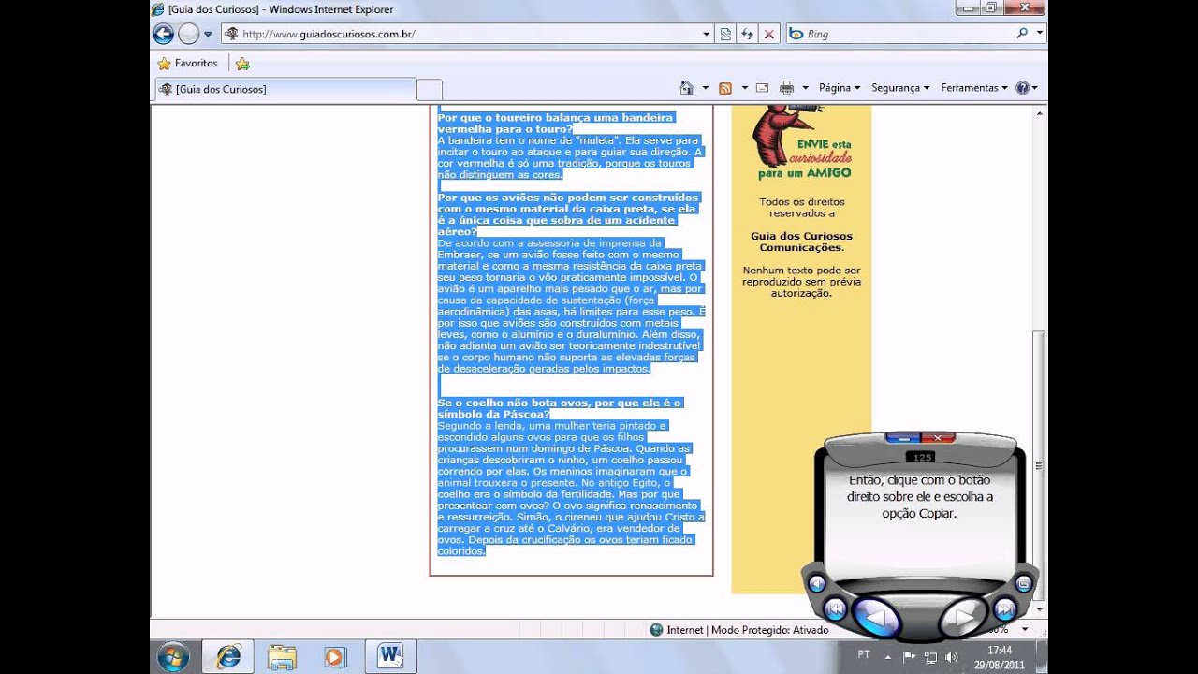Open the zoom level dropdown arrow in status bar
This screenshot has height=674, width=1198.
(x=1025, y=630)
